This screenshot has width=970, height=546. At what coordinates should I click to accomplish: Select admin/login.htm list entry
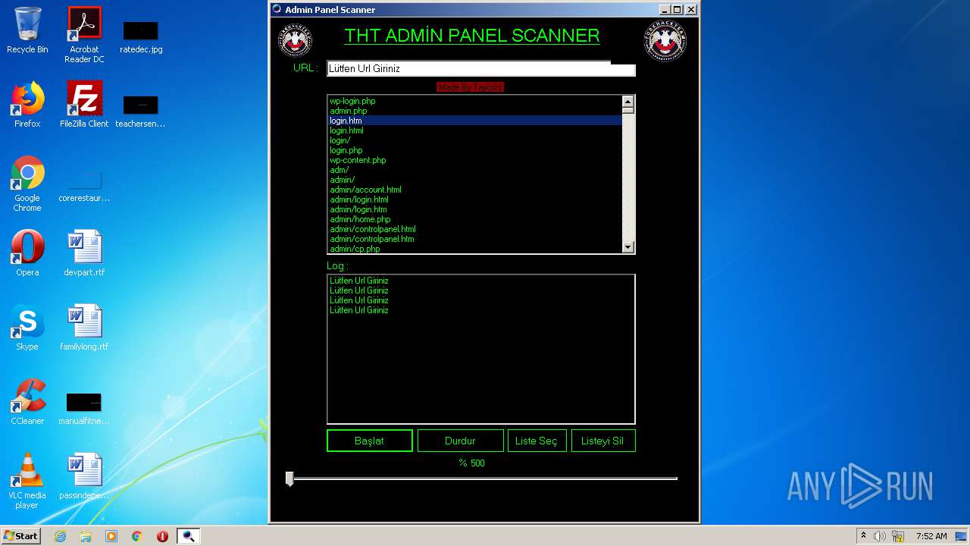(x=474, y=209)
